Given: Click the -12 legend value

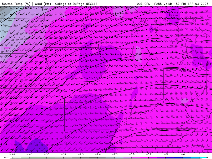Looking at the screenshot, I should [149, 154].
